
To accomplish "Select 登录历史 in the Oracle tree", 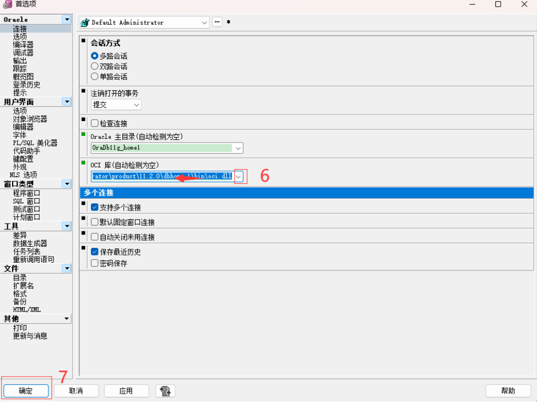I will pyautogui.click(x=26, y=85).
